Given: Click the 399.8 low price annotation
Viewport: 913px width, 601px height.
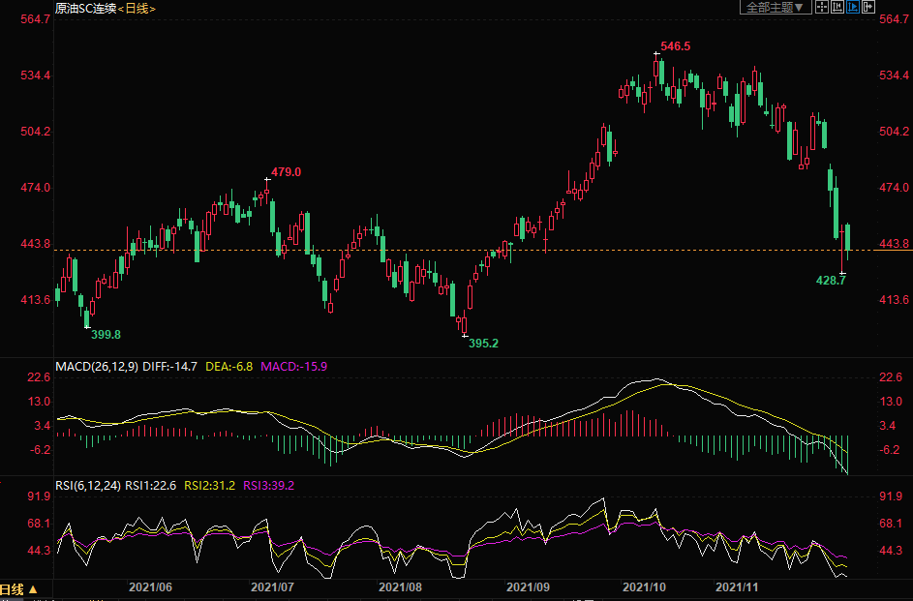Looking at the screenshot, I should coord(106,334).
